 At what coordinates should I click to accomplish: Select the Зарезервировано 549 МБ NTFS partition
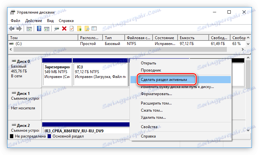[x=57, y=72]
